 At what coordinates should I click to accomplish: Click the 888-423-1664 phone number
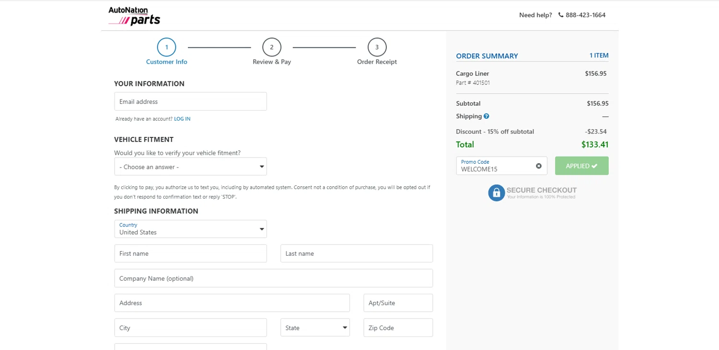(585, 15)
